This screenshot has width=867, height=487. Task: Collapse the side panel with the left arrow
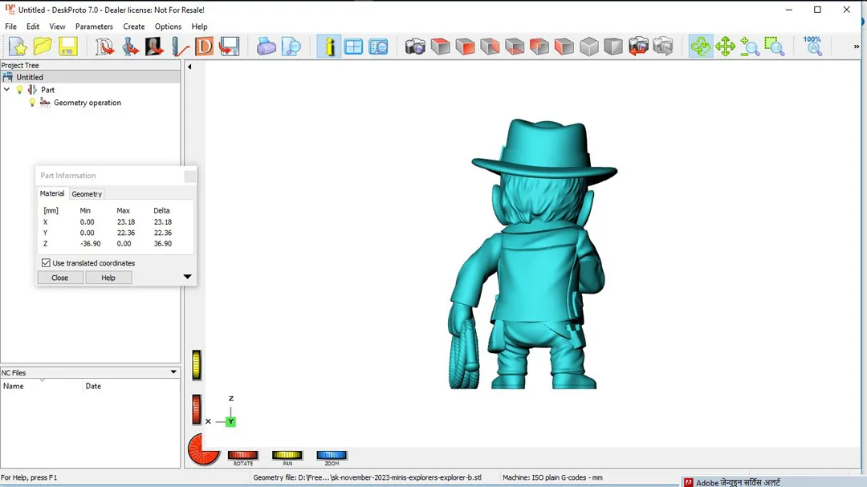pyautogui.click(x=189, y=67)
